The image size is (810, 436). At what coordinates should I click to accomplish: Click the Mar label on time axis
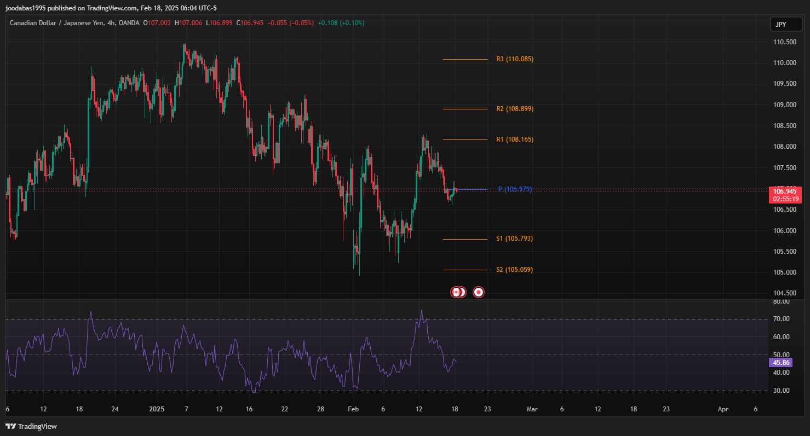click(530, 409)
